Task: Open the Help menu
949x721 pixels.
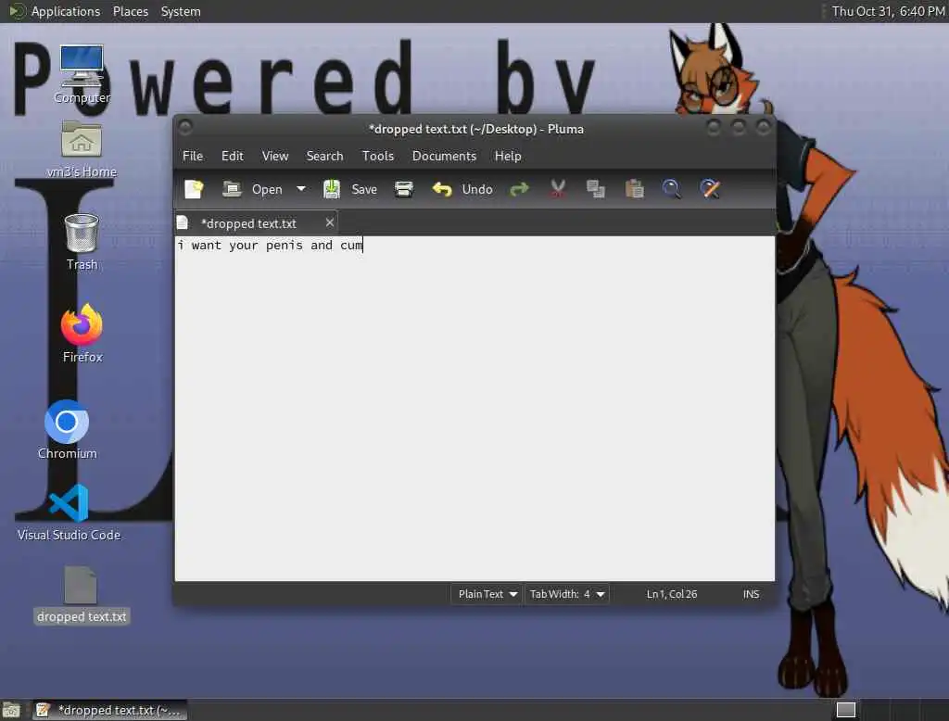Action: click(x=508, y=157)
